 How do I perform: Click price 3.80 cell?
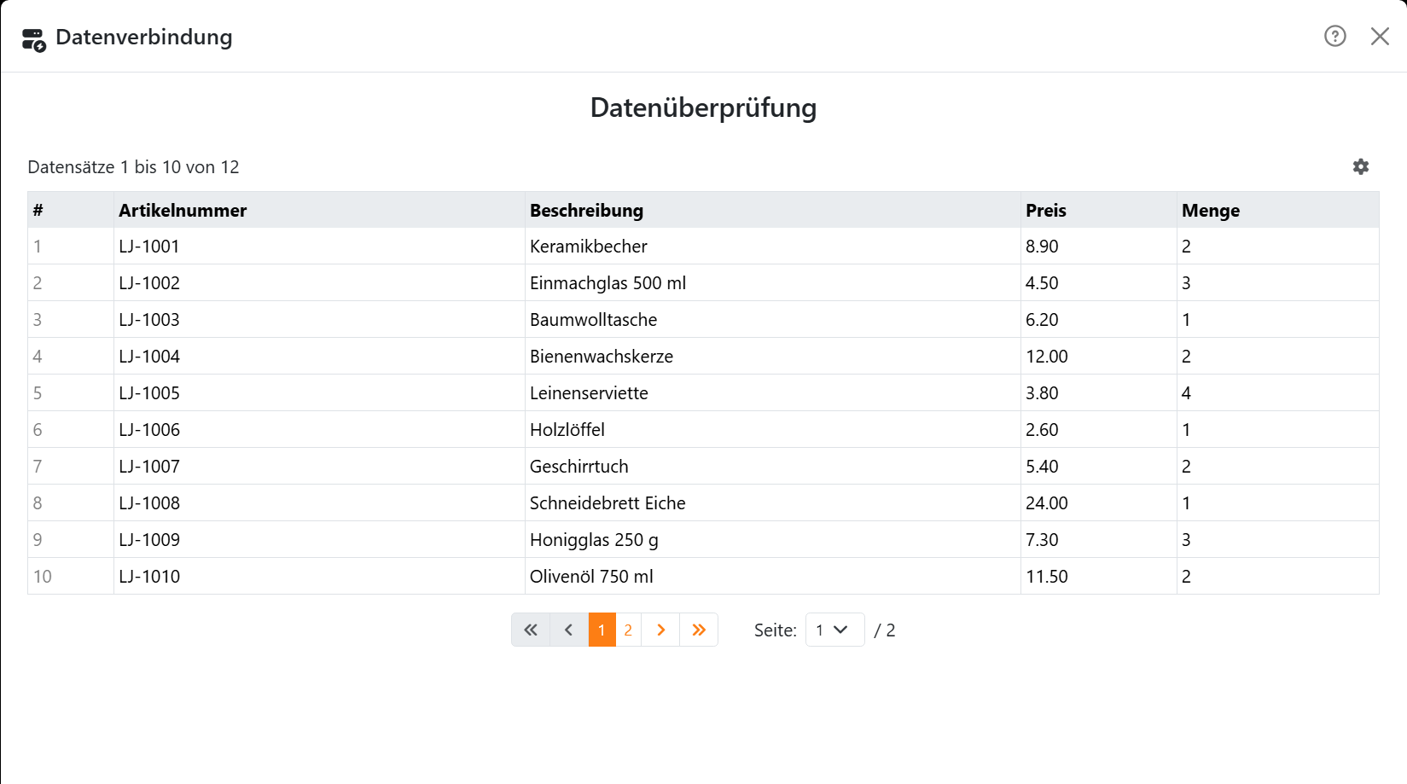[x=1099, y=393]
